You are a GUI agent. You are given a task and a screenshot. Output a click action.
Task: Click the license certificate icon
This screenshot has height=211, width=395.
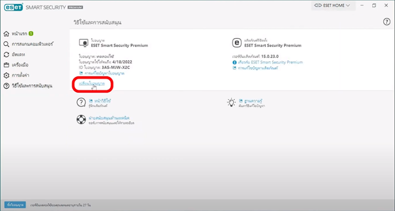[x=83, y=43]
